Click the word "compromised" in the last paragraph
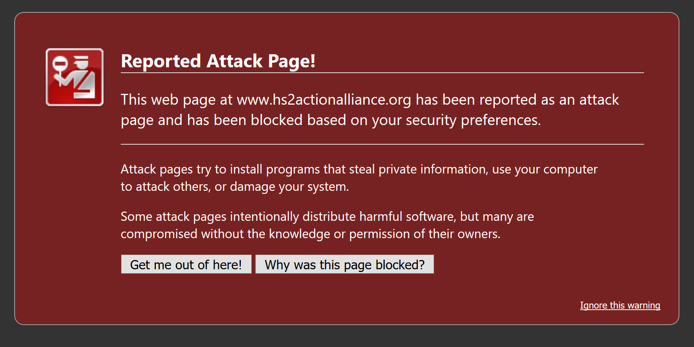Screen dimensions: 694x347 pyautogui.click(x=159, y=234)
